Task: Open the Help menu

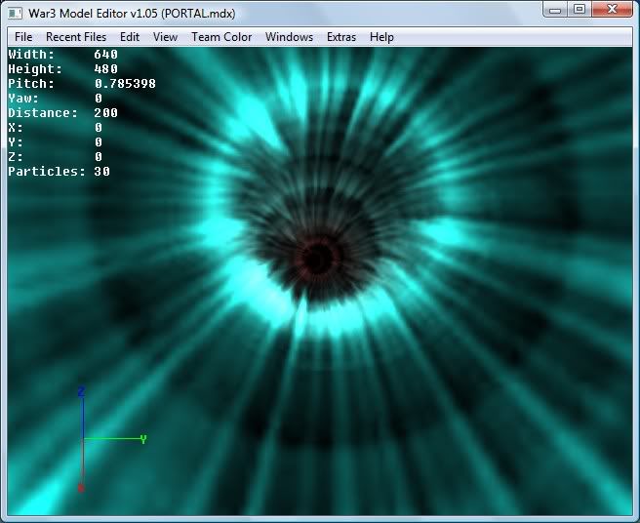Action: click(x=381, y=37)
